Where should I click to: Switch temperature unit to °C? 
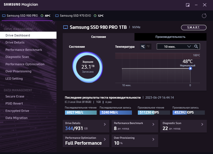point(143,47)
